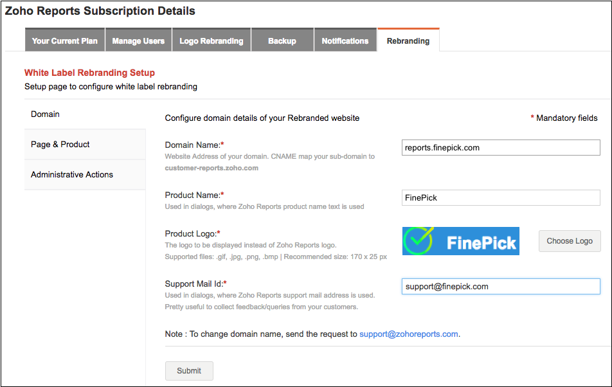
Task: Click the customer-reports.zoho.com CNAME text
Action: point(212,168)
